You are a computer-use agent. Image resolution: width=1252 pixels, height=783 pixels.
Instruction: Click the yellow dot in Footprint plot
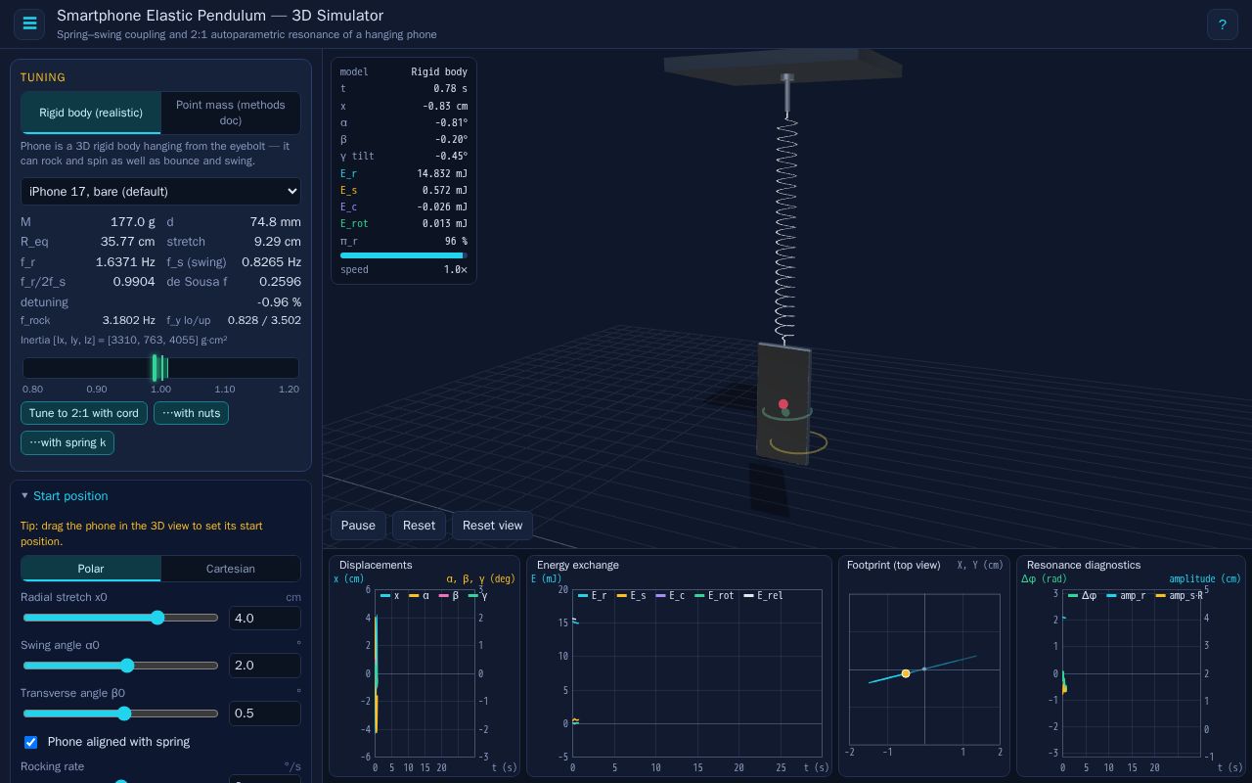coord(906,673)
